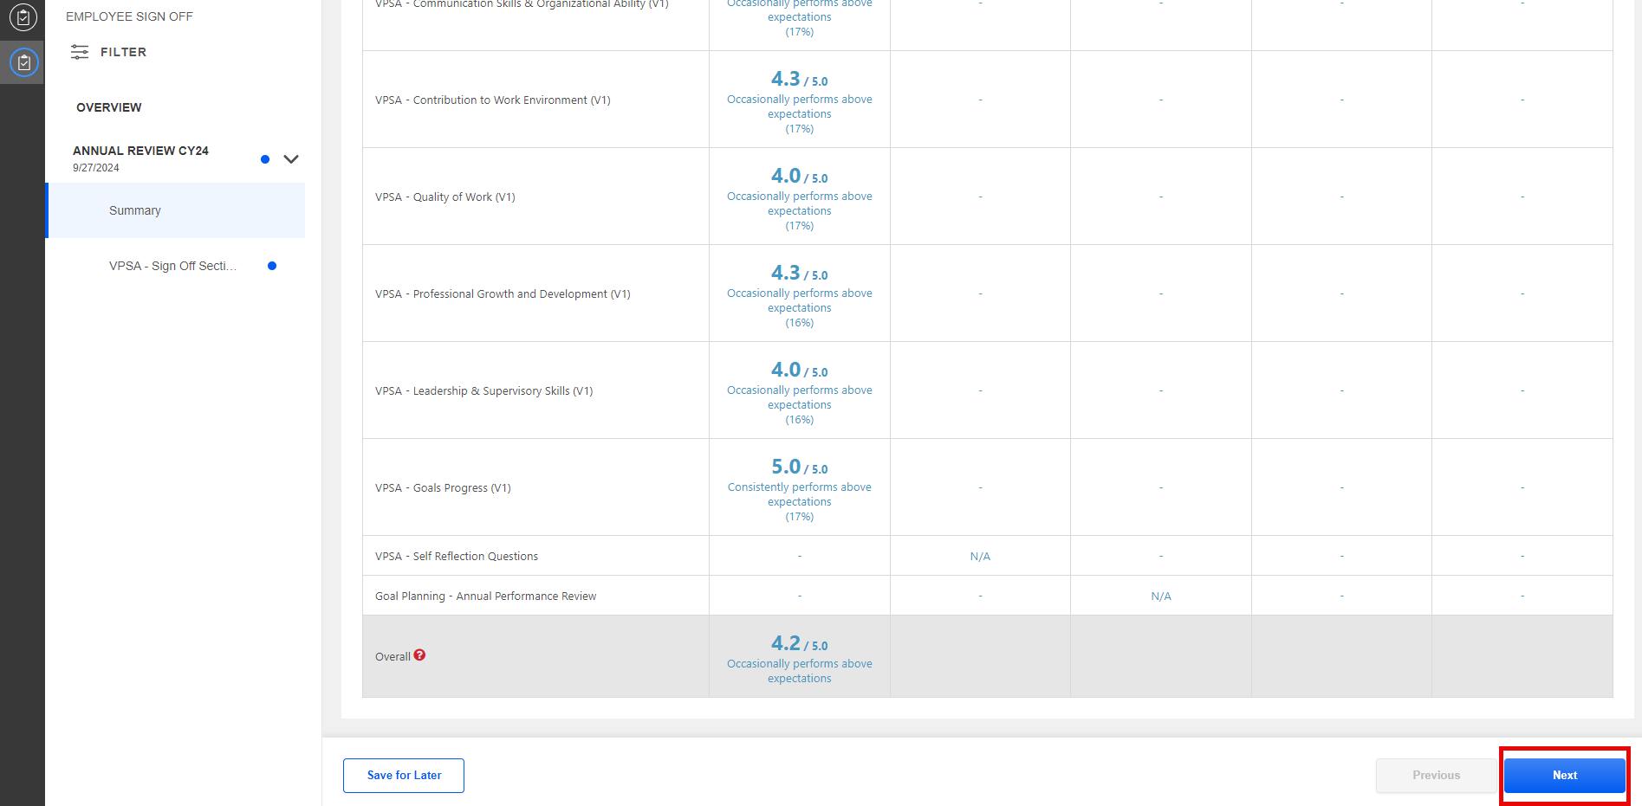Click the blue dot beside VPSA Sign Off section

point(271,266)
